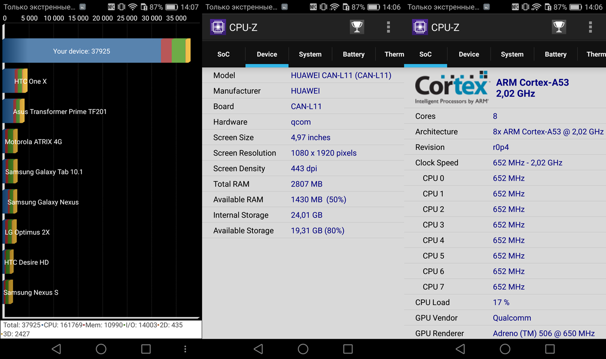
Task: Tap the benchmark totals summary text
Action: coord(101,329)
